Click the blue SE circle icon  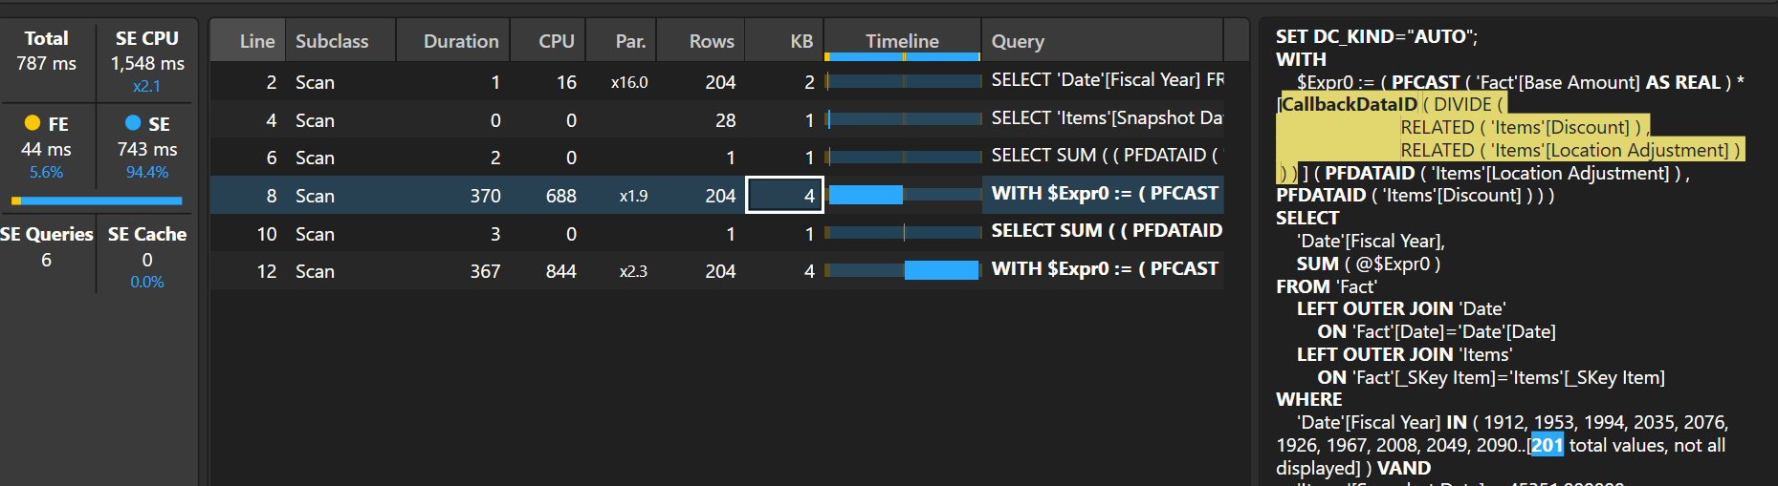(x=133, y=123)
